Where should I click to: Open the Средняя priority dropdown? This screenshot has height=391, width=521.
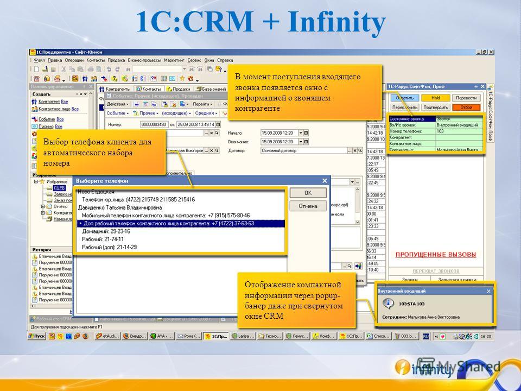[206, 113]
